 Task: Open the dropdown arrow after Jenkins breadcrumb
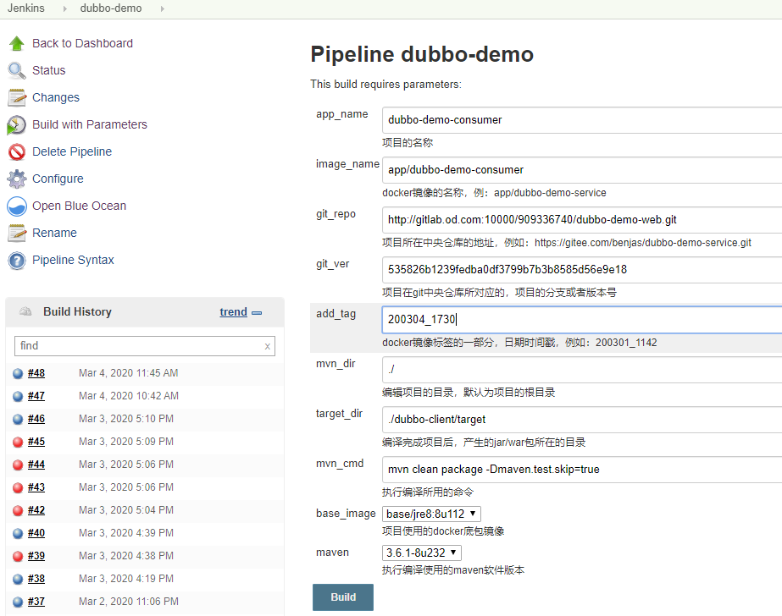(x=63, y=8)
